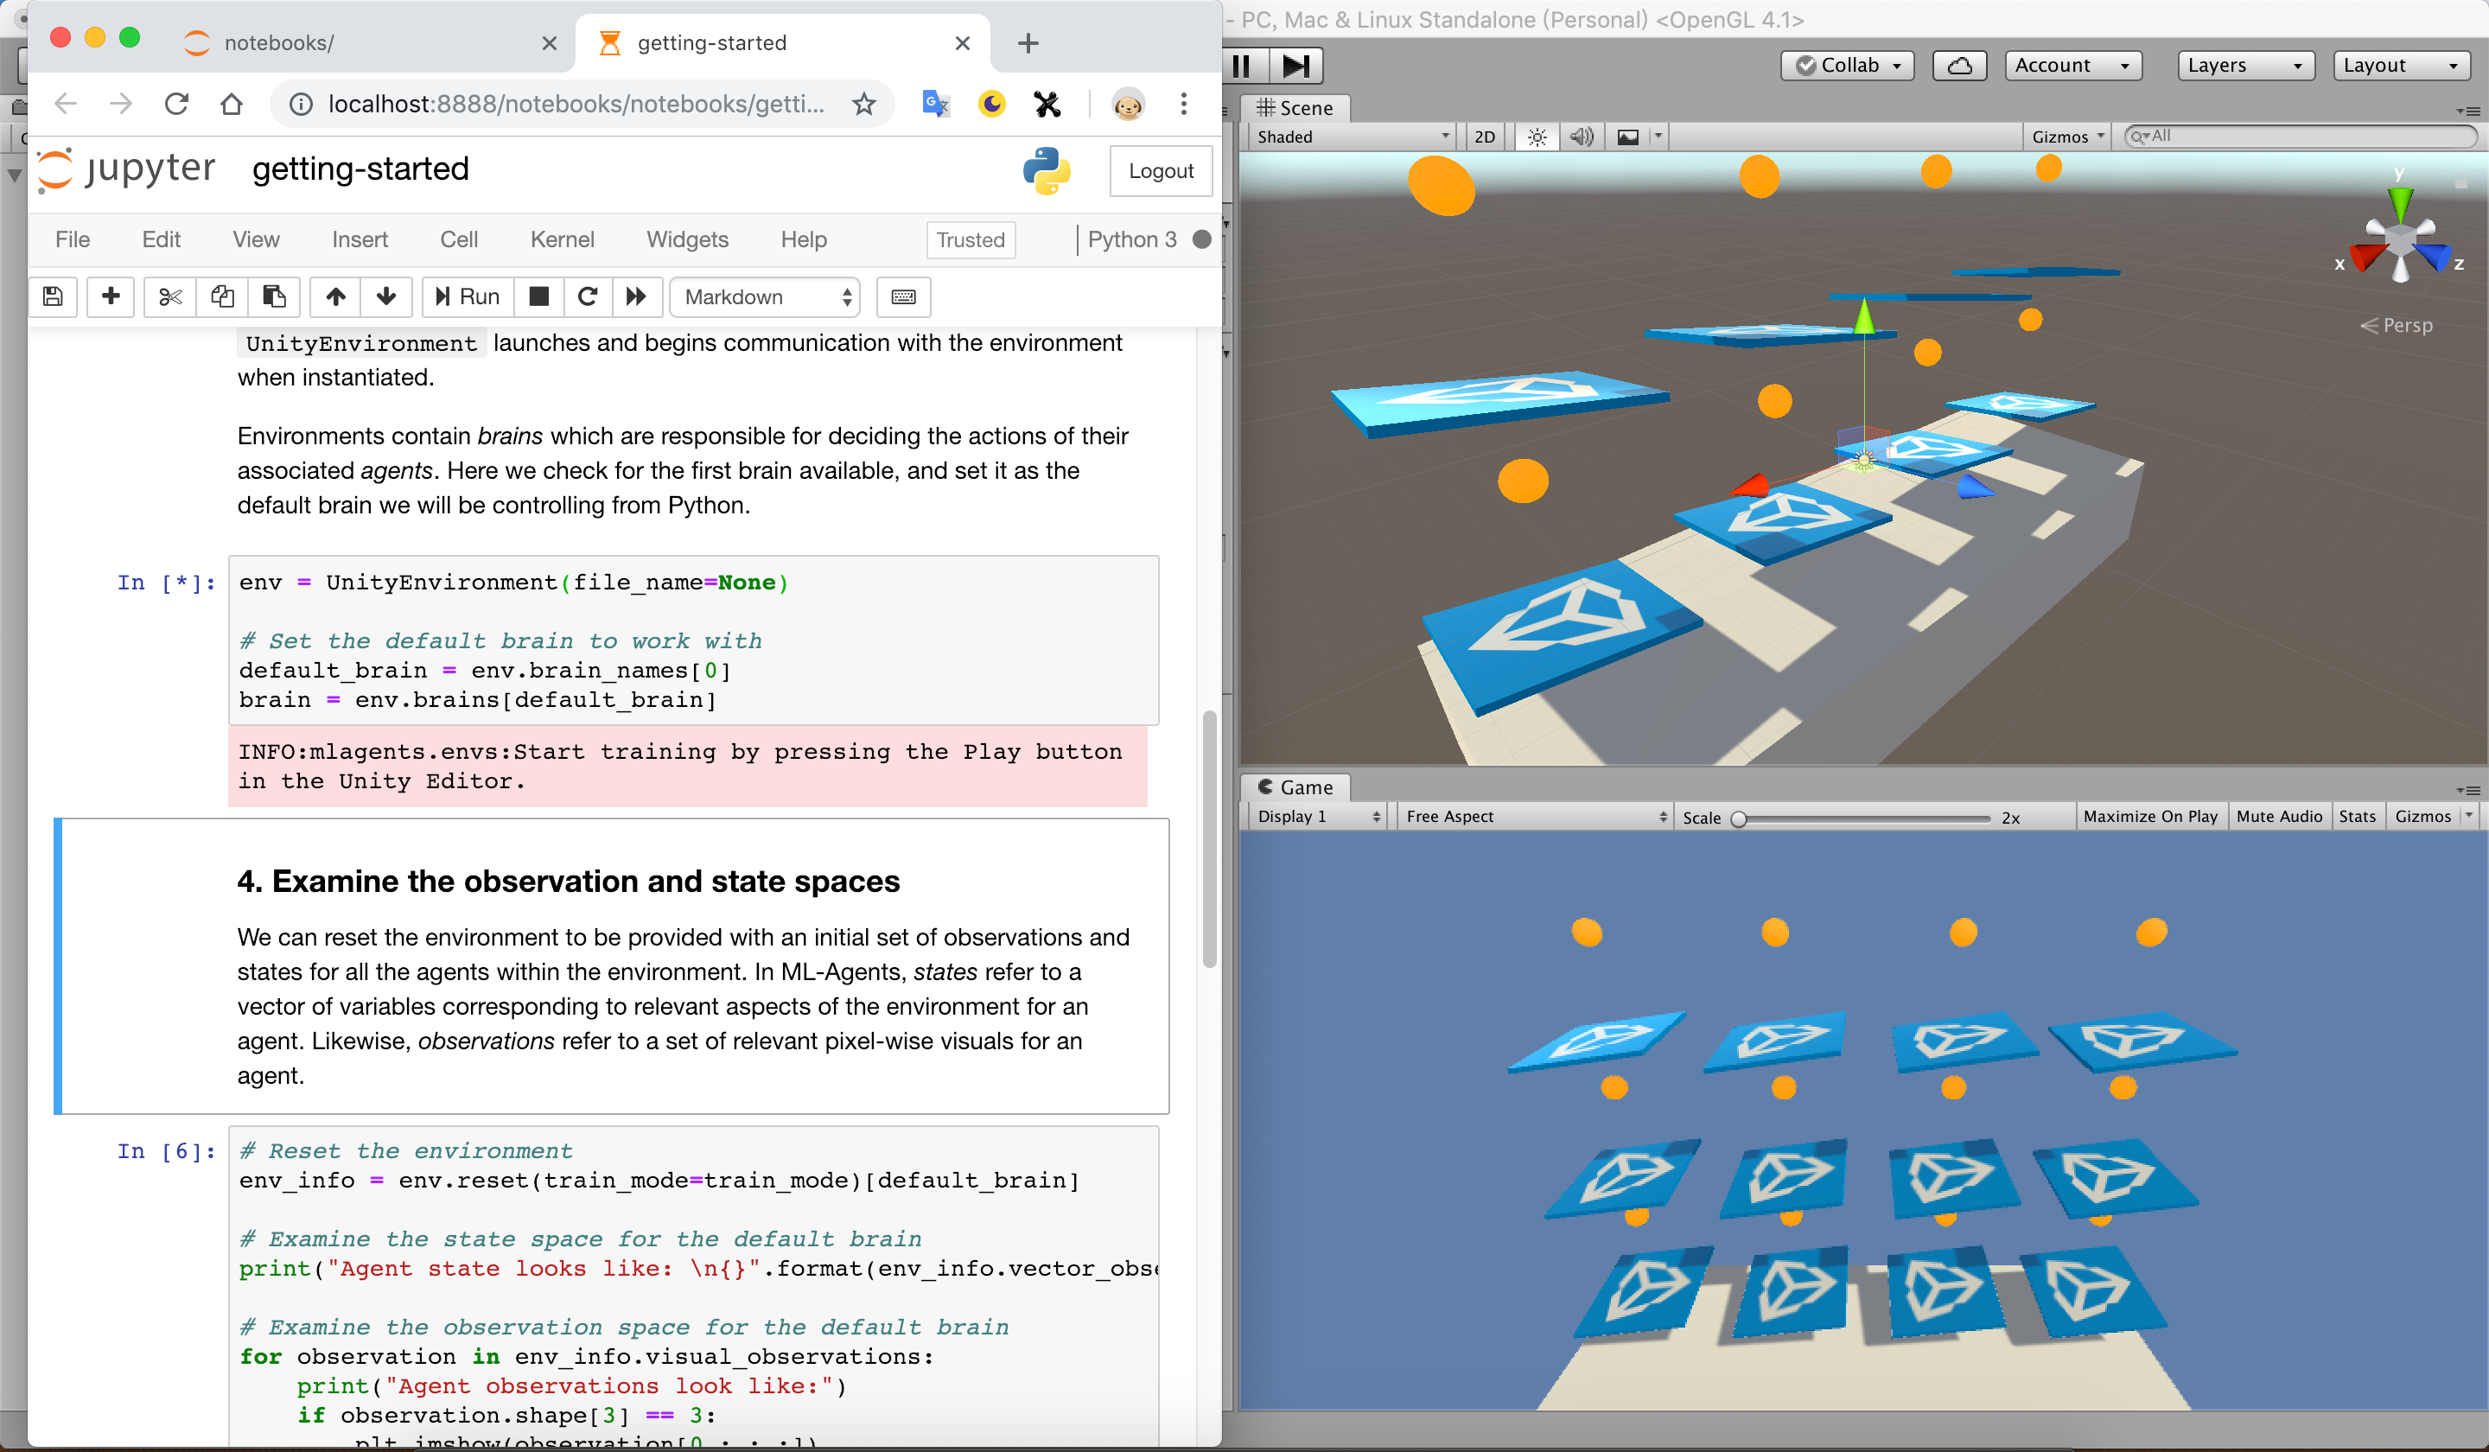
Task: Expand scene effects dropdown arrow
Action: pos(1658,137)
